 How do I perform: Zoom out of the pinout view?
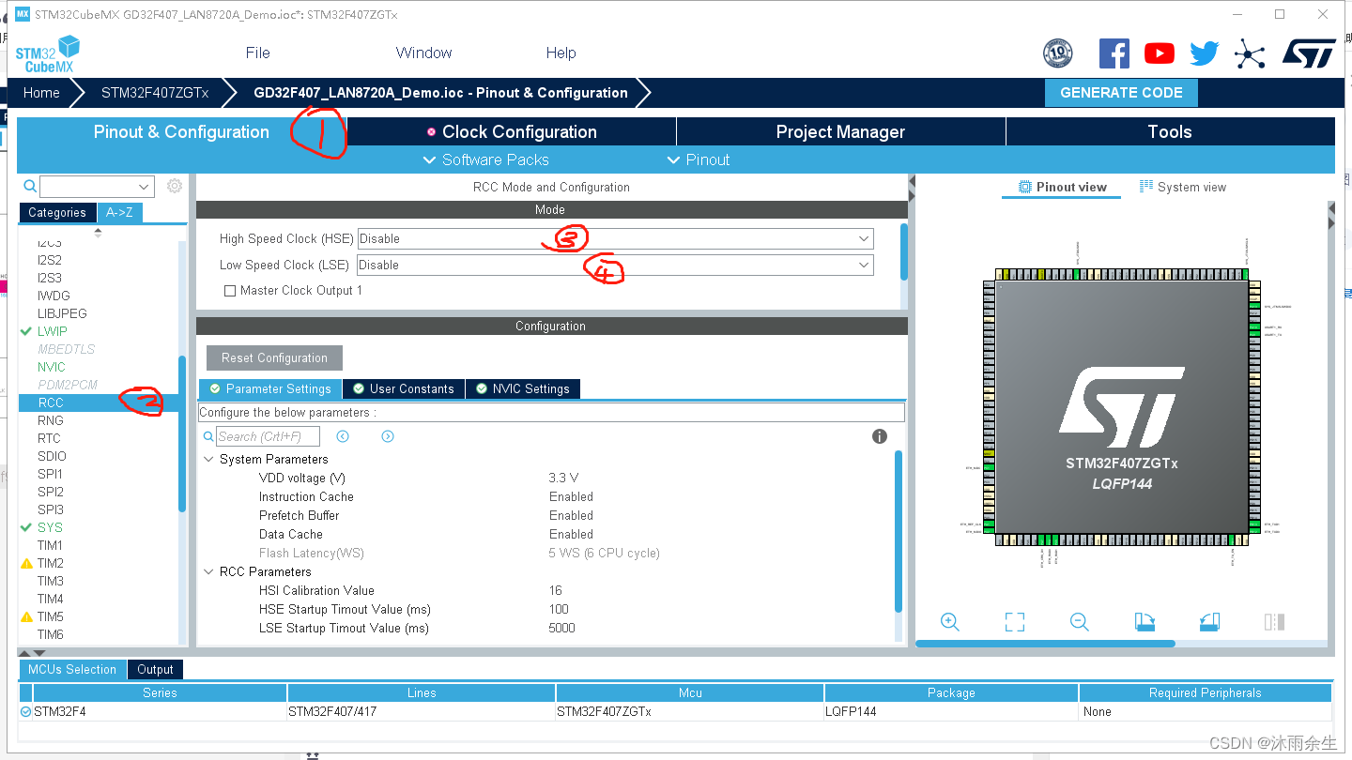click(x=1079, y=622)
